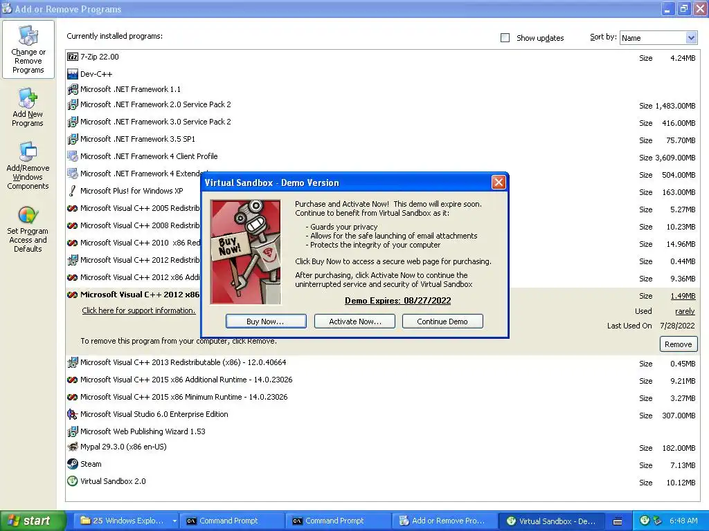709x531 pixels.
Task: Open Add New Programs panel
Action: [x=28, y=107]
